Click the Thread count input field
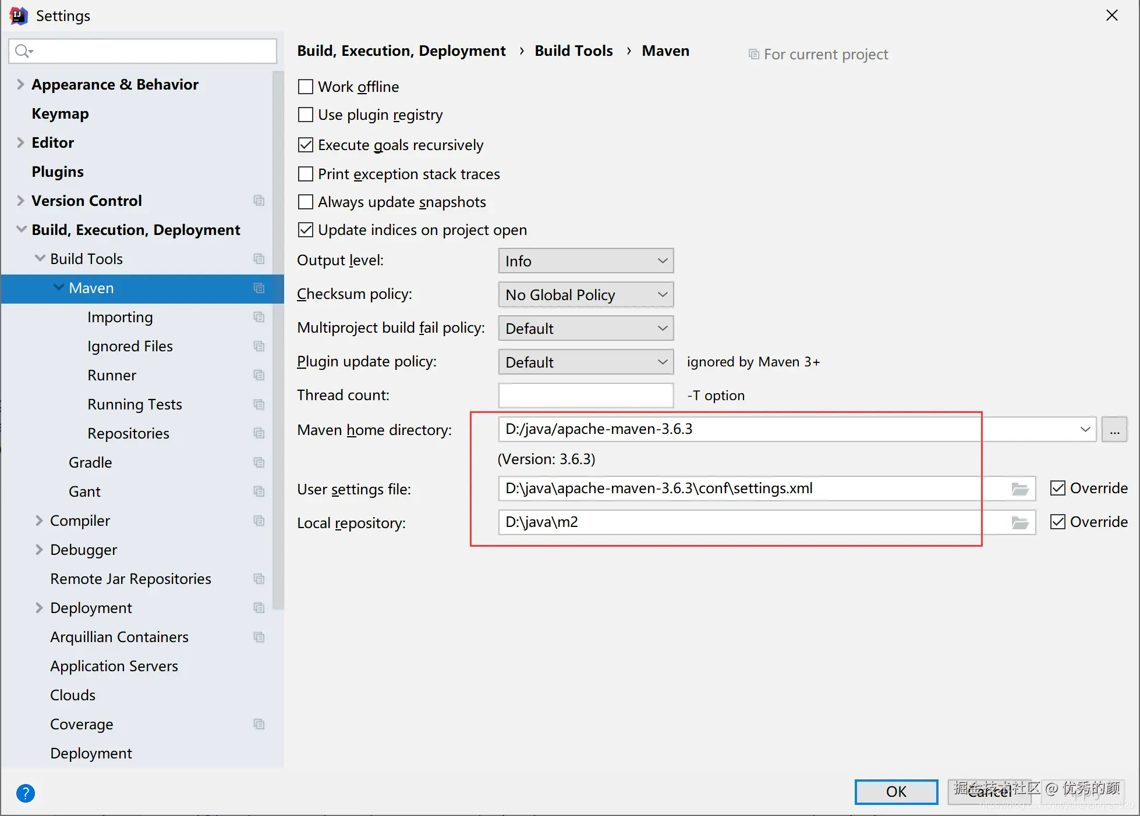Screen dimensions: 1140x816 (x=586, y=395)
